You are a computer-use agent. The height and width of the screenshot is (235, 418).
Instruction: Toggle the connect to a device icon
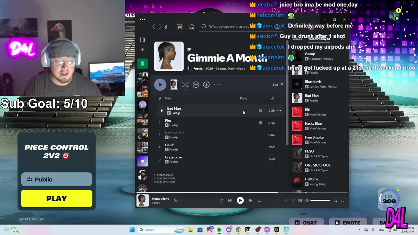pos(300,200)
